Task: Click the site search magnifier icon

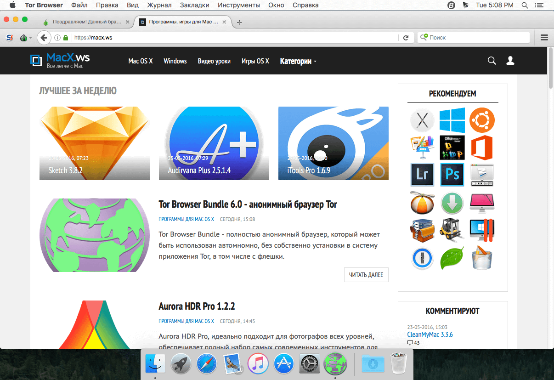Action: [x=492, y=61]
